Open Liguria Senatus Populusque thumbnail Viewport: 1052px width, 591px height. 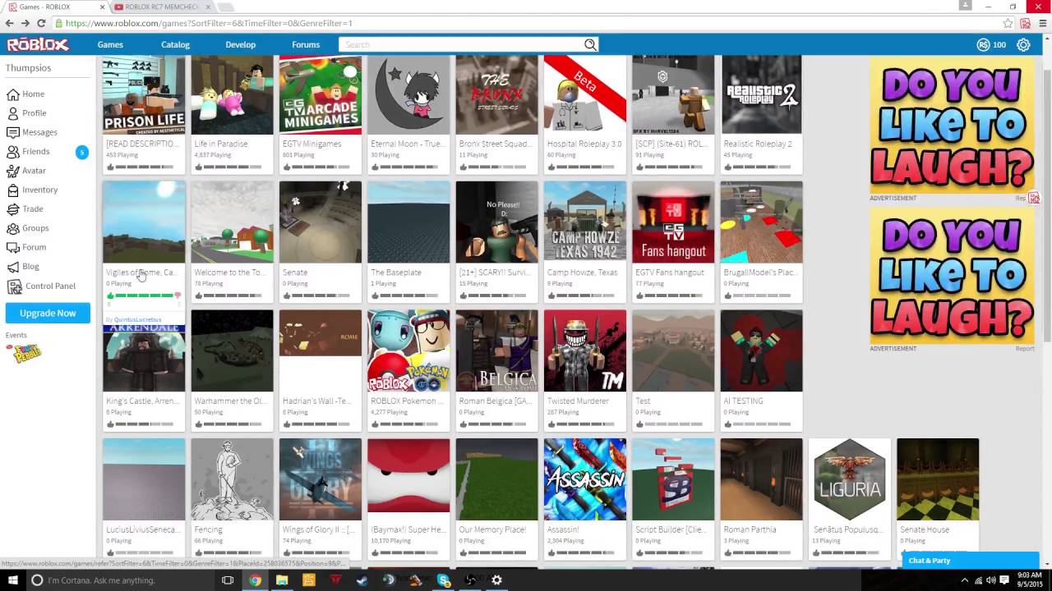tap(849, 479)
